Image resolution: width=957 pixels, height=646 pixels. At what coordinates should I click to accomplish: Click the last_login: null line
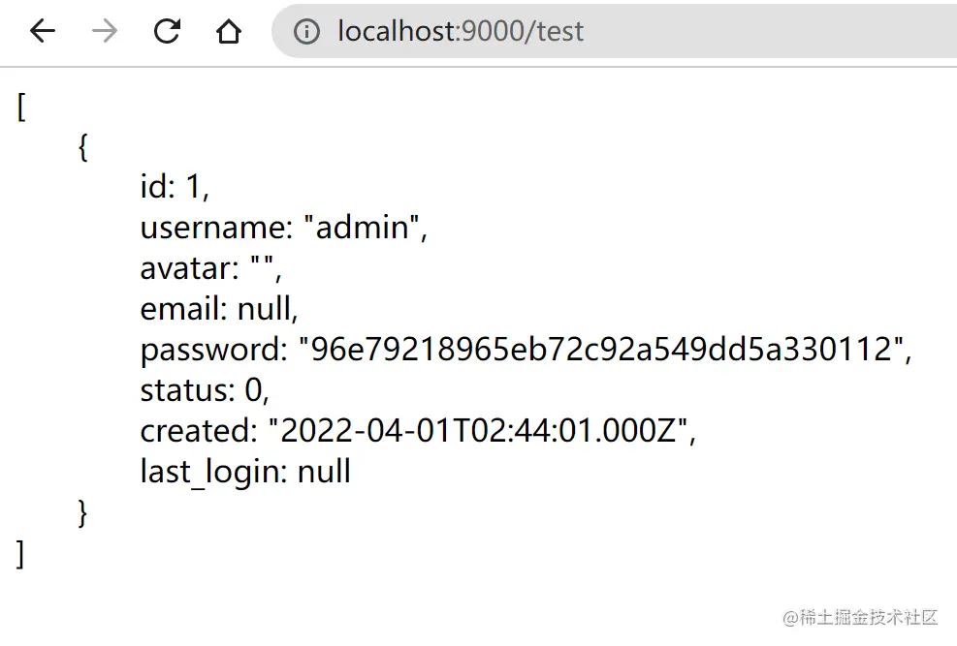[245, 473]
